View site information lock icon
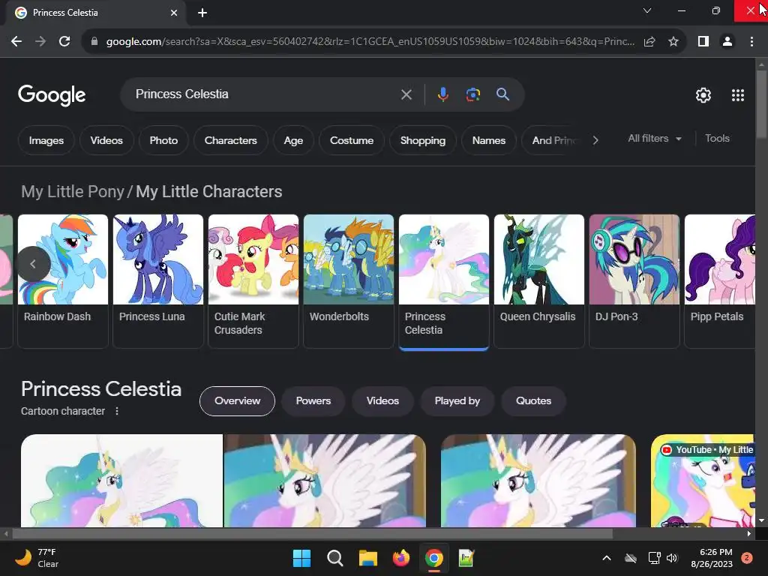This screenshot has height=576, width=768. click(94, 42)
